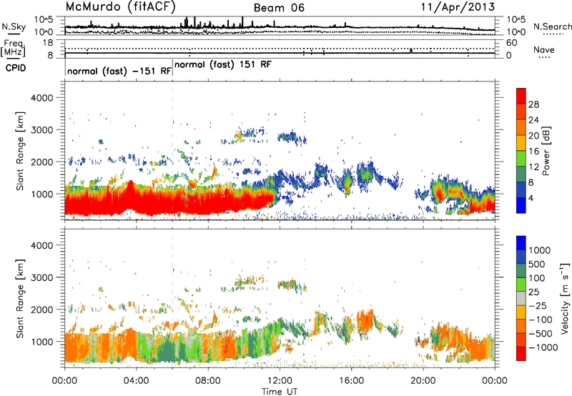The height and width of the screenshot is (396, 572).
Task: Click the 'McMurdo (fitACF)' title text
Action: click(x=120, y=7)
